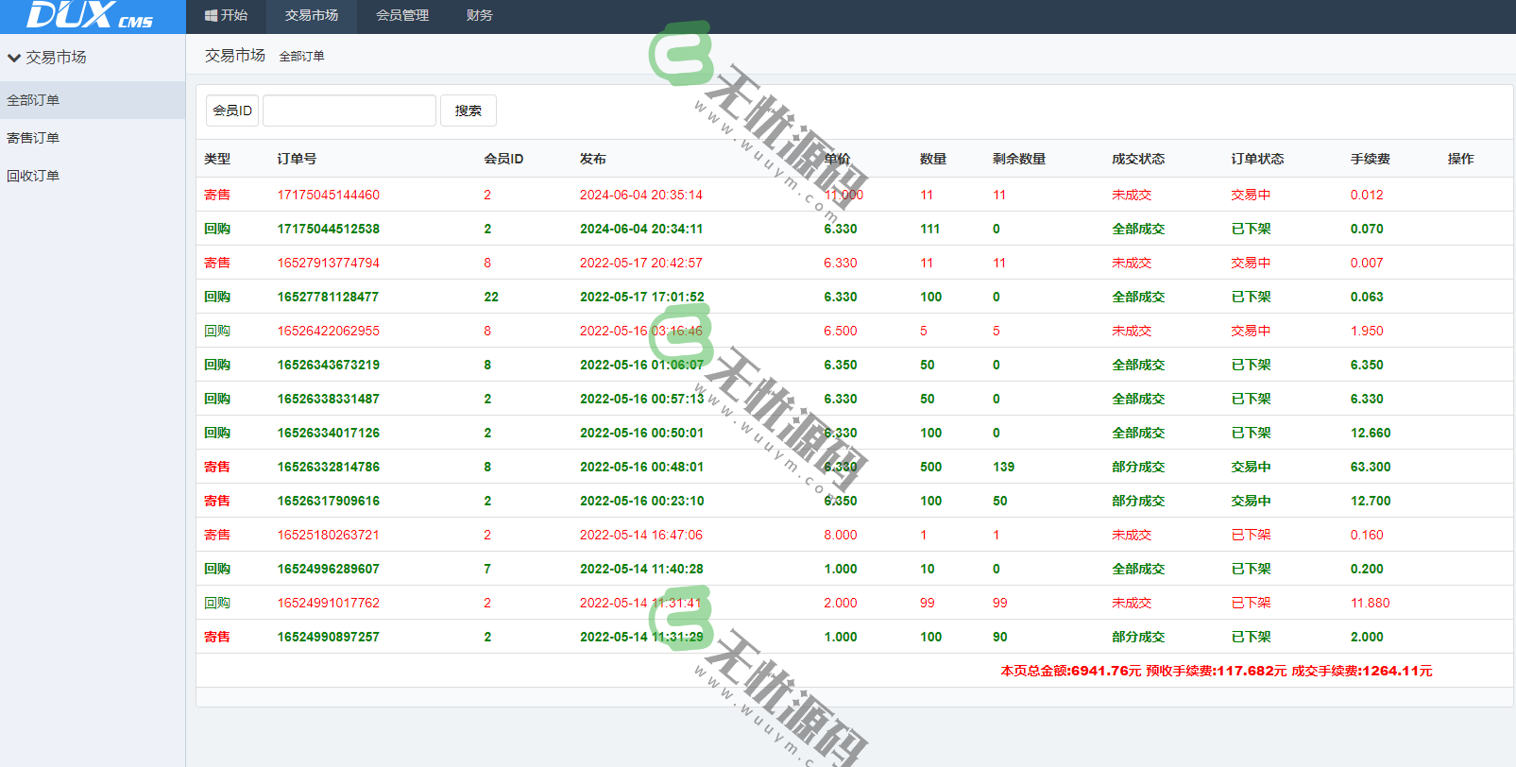Click the 手续费 column header
1516x767 pixels.
[1370, 159]
